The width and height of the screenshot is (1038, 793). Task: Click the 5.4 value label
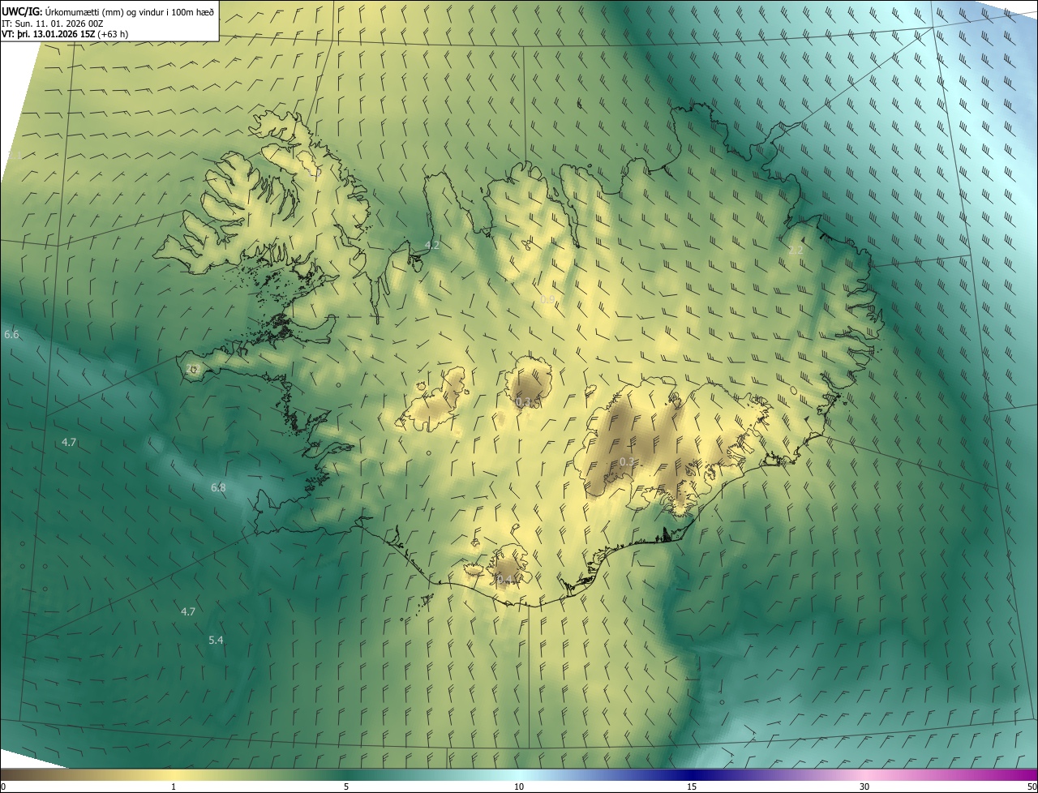pos(216,640)
